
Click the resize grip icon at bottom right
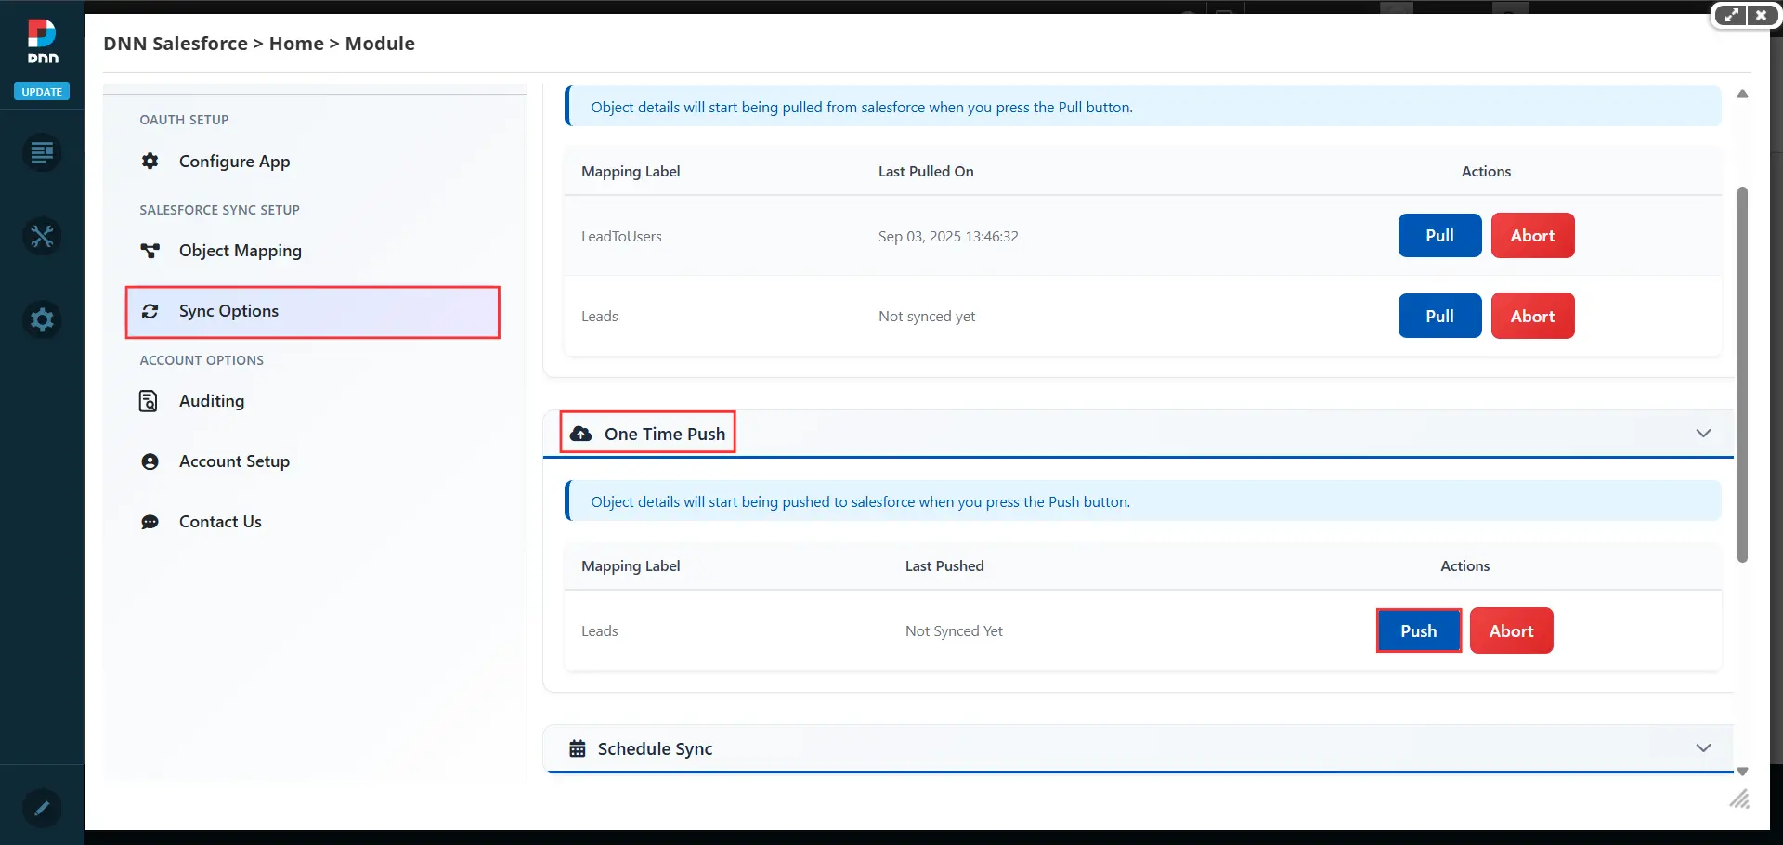coord(1738,799)
